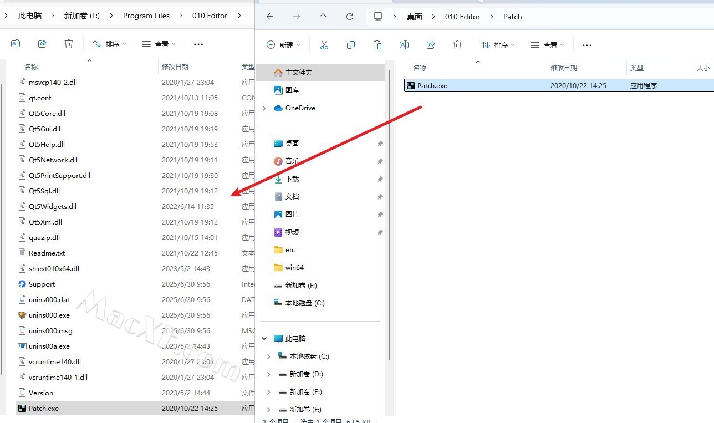Click 此电脑 in the left window breadcrumb
This screenshot has width=714, height=423.
point(30,16)
